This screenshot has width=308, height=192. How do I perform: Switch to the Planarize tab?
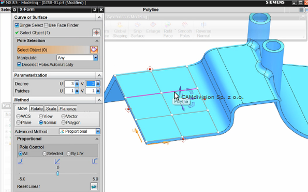[x=68, y=108]
